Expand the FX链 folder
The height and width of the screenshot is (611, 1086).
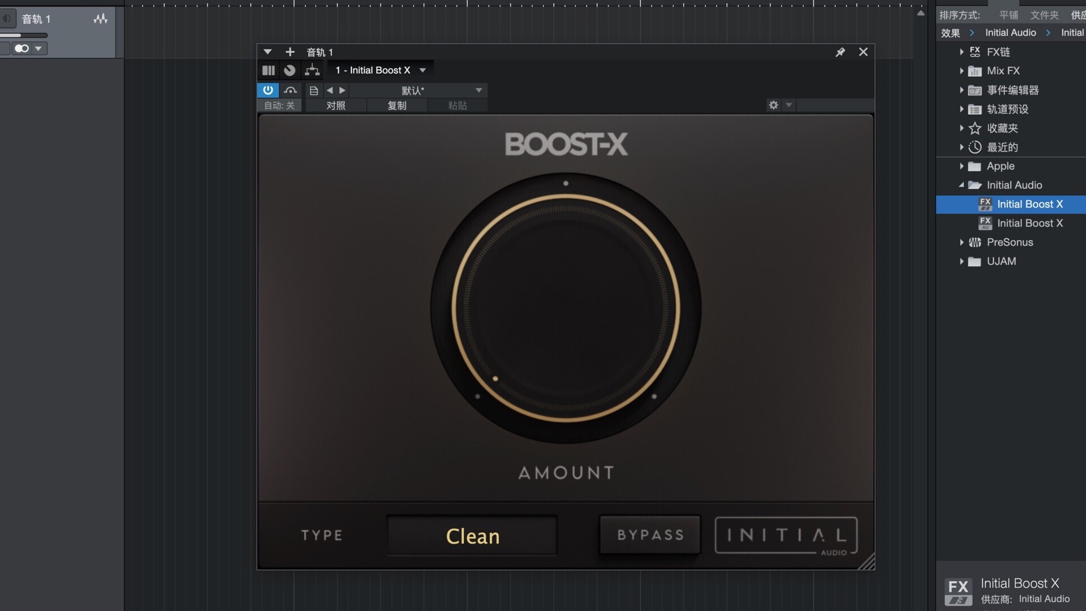(x=962, y=52)
